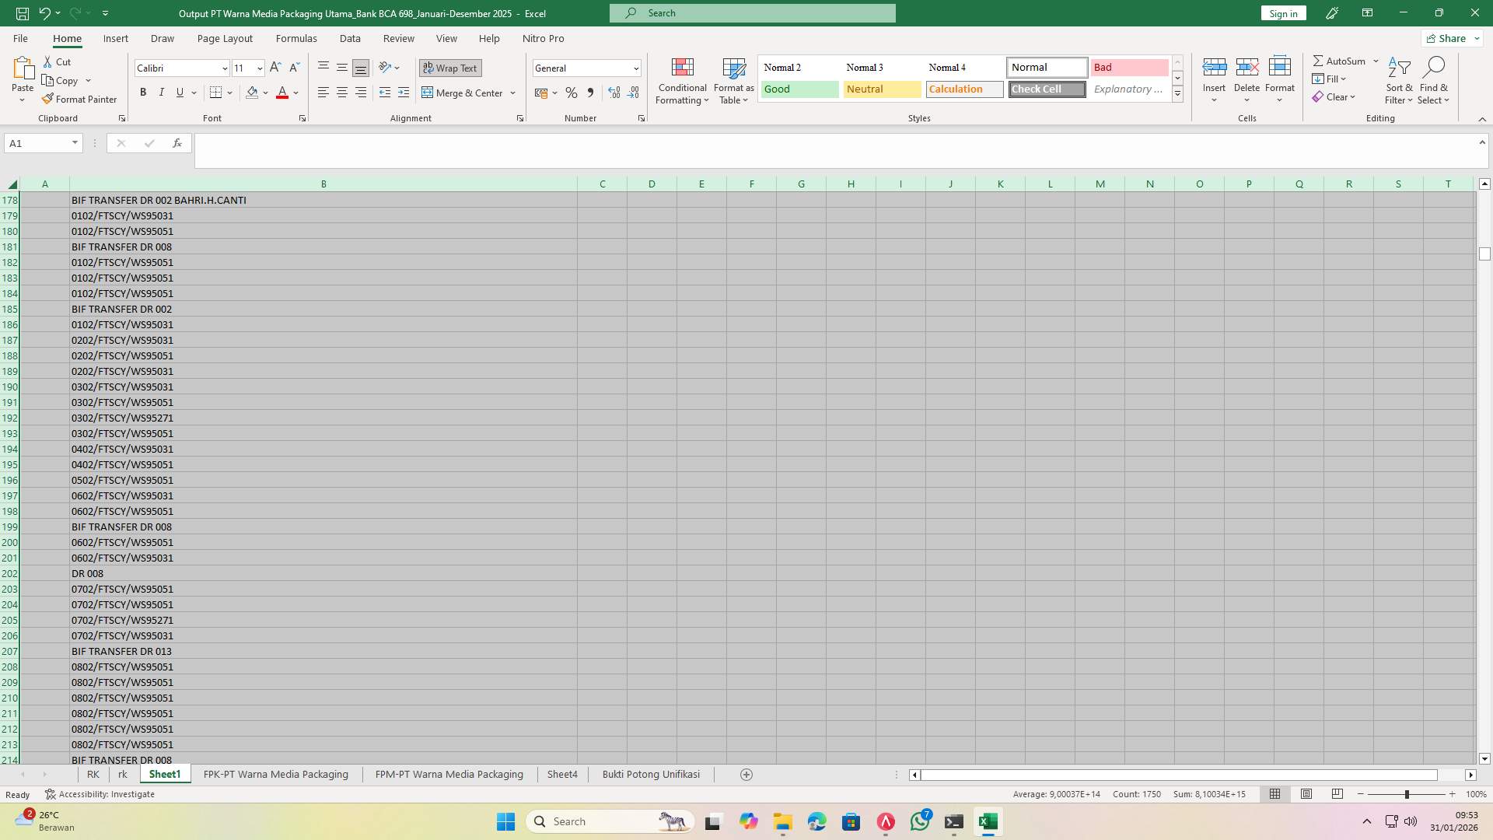Apply Percent Style number format

coord(572,93)
